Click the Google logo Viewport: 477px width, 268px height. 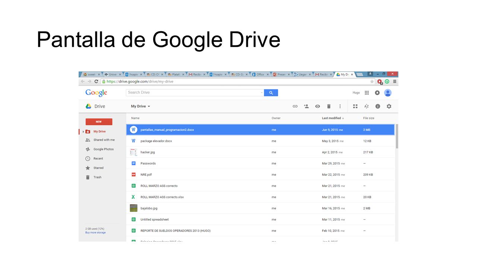point(96,93)
